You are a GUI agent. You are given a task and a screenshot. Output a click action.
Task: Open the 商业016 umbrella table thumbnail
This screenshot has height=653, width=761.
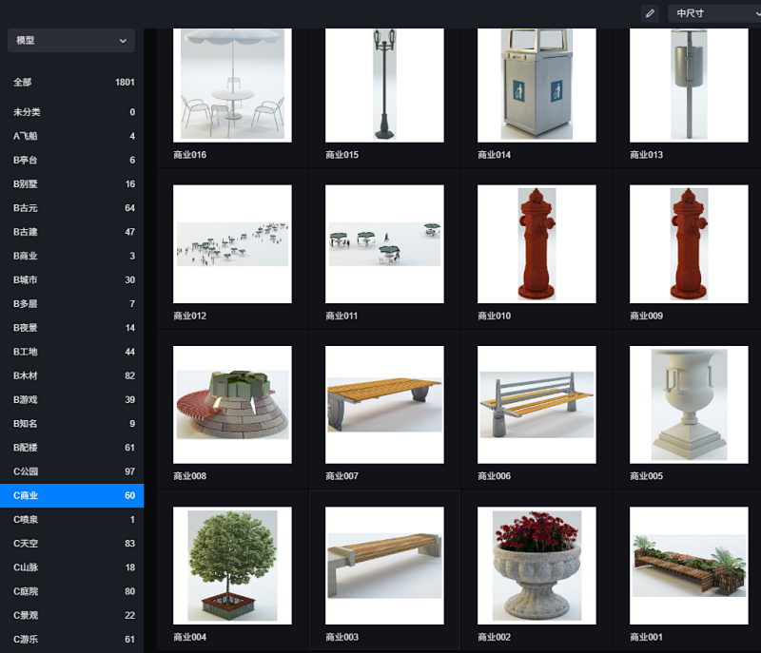point(232,86)
